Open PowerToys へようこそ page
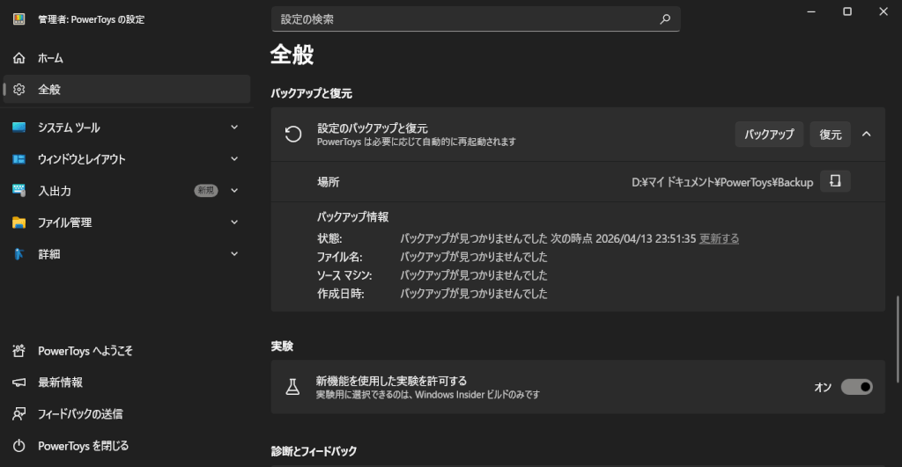 coord(85,351)
